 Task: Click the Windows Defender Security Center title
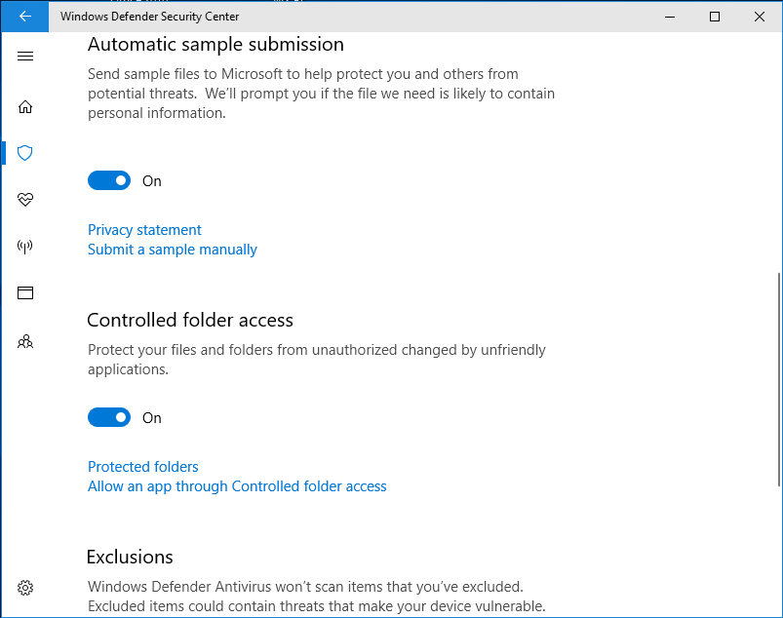[150, 17]
